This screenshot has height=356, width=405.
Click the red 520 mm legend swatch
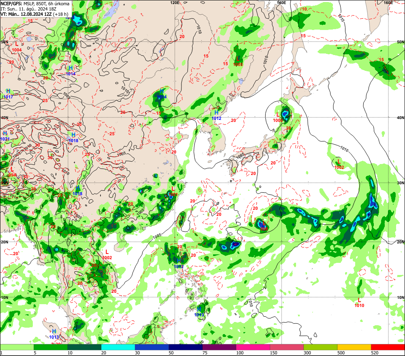tap(388, 347)
